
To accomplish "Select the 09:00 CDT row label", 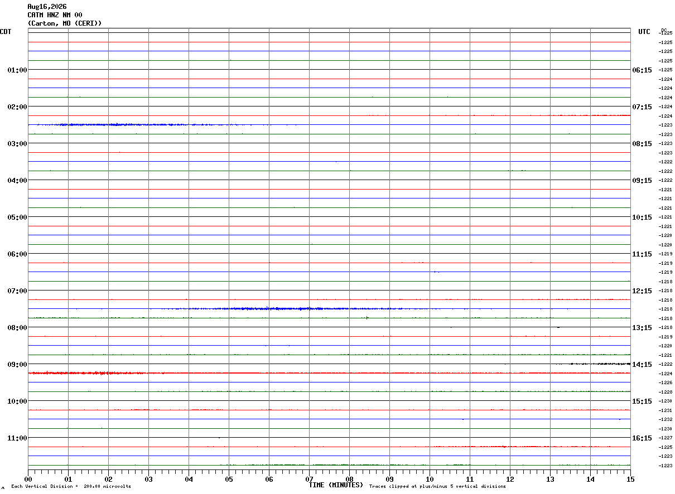I will click(17, 364).
